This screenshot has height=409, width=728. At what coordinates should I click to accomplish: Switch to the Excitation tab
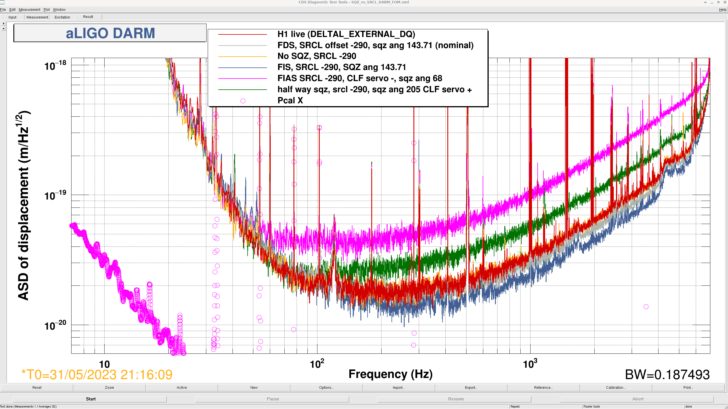pos(62,17)
